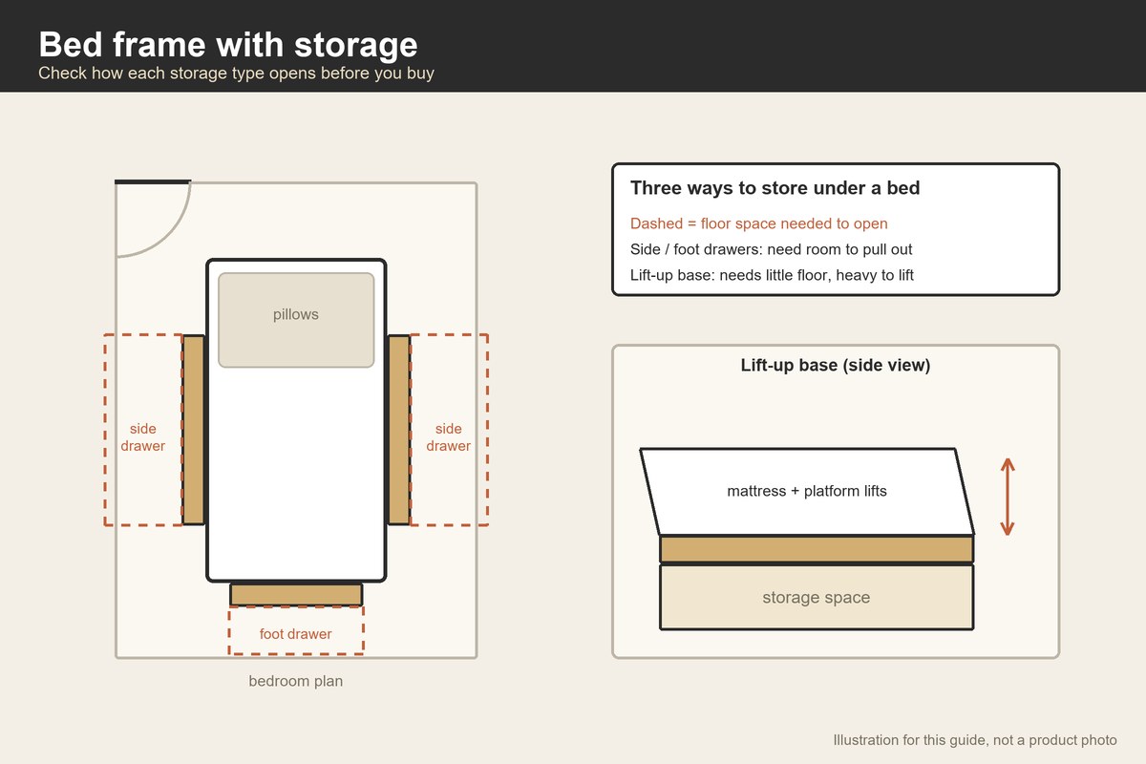Click the tan foot drawer panel under bed
The height and width of the screenshot is (764, 1146).
click(296, 594)
